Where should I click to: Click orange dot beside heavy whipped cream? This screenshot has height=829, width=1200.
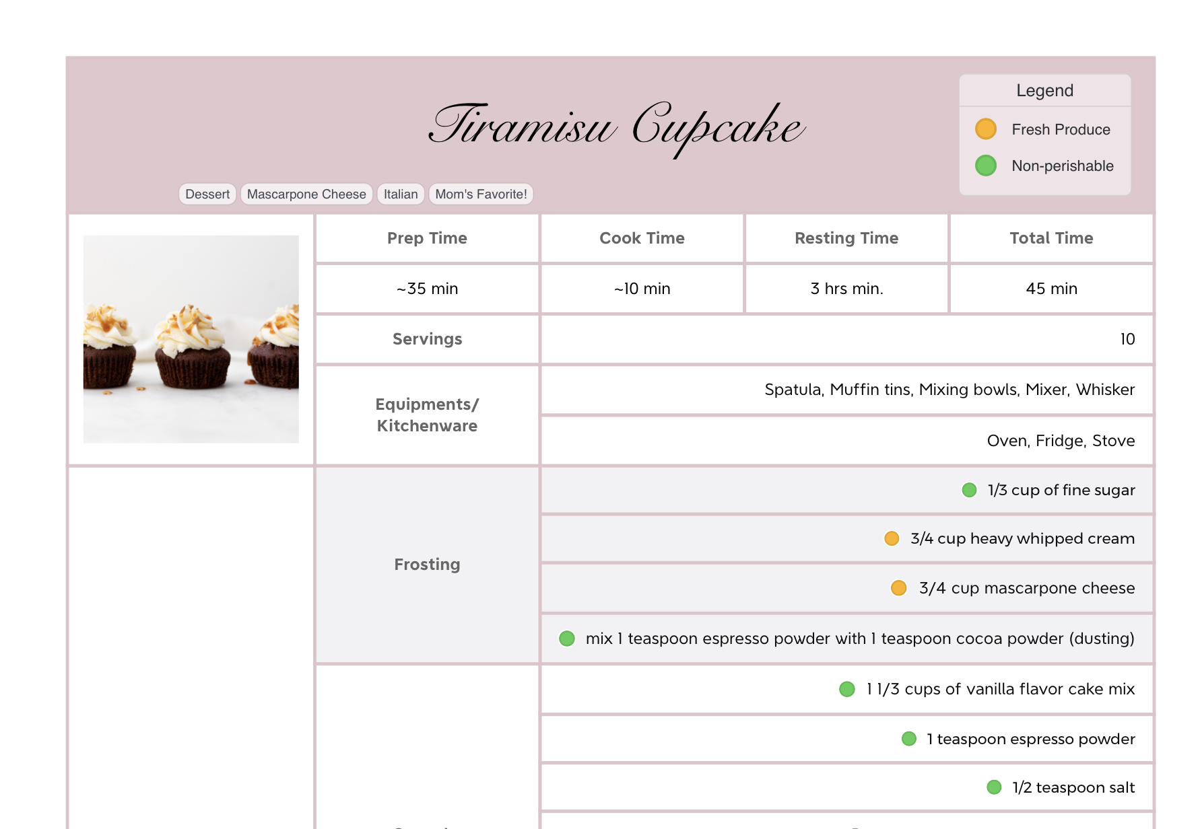[892, 538]
